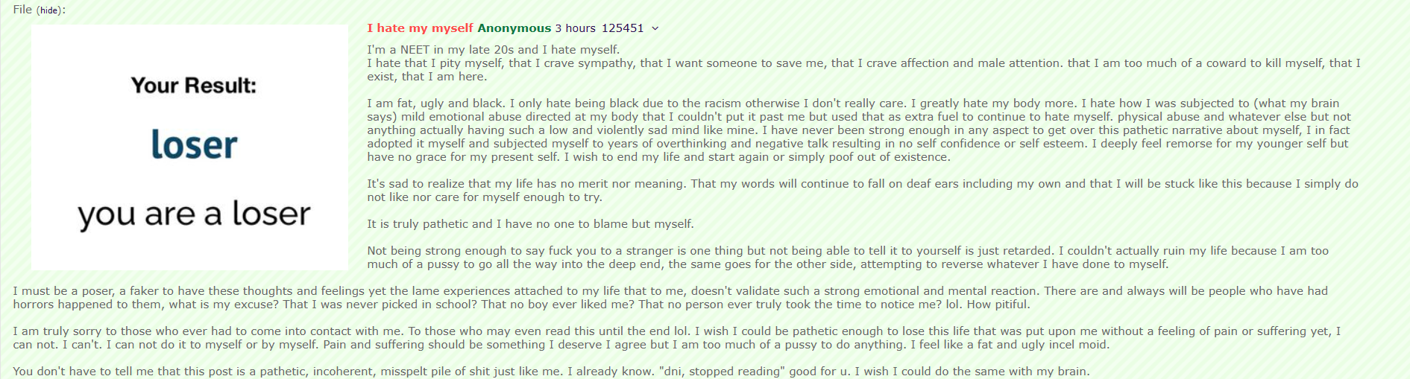Click the paragraph starting "It's sad to realize"

pyautogui.click(x=863, y=191)
